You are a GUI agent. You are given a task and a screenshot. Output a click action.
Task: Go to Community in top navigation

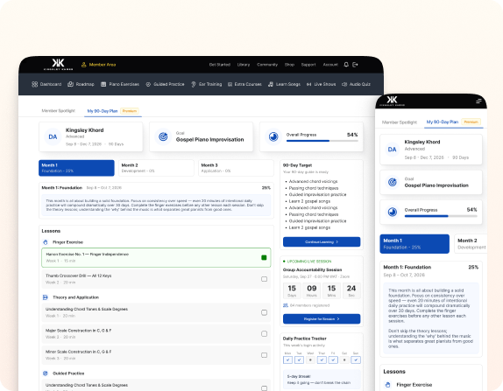click(x=267, y=65)
